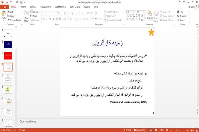Viewport: 199px width, 132px height.
Task: Toggle Notes pane from status bar
Action: tap(127, 130)
